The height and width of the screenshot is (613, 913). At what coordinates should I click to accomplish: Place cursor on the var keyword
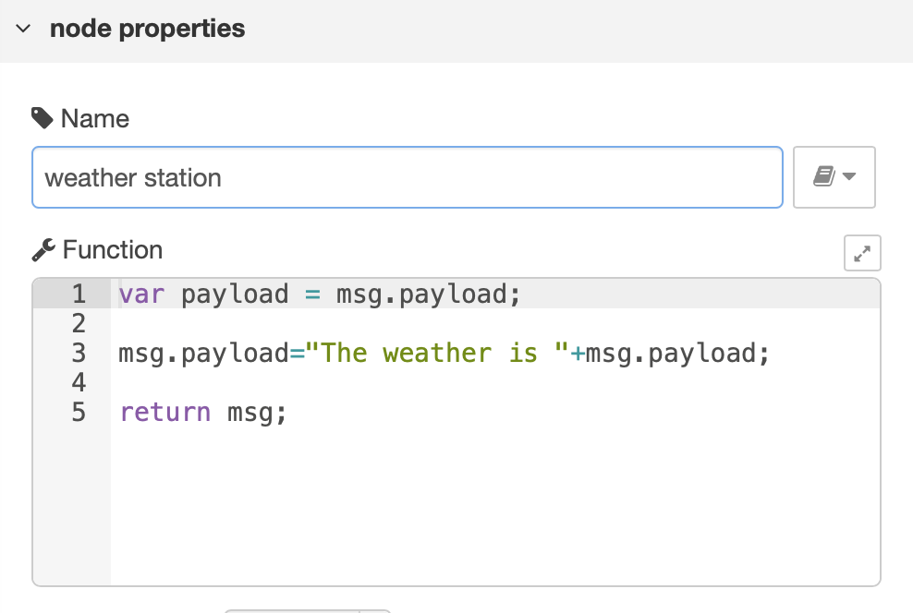coord(140,294)
